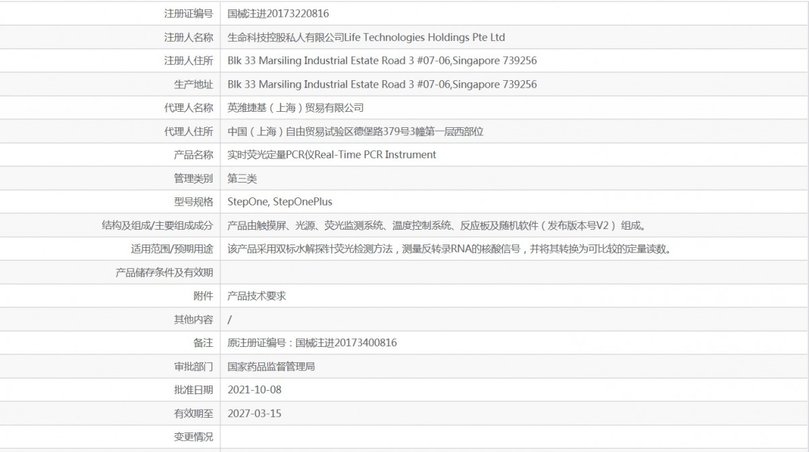This screenshot has width=809, height=452.
Task: Click registration number 国械注进20173220816
Action: click(278, 13)
